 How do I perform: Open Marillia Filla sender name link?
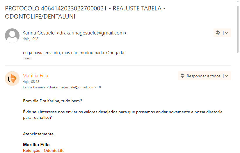35,76
